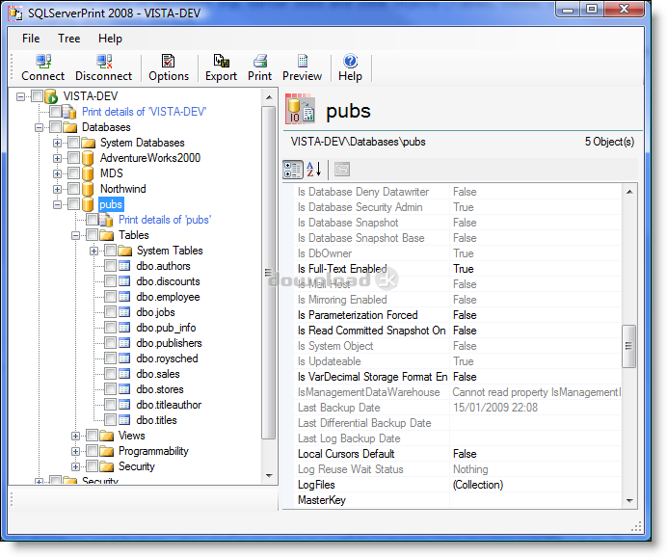The image size is (667, 557).
Task: Collapse the Databases node
Action: pos(39,127)
